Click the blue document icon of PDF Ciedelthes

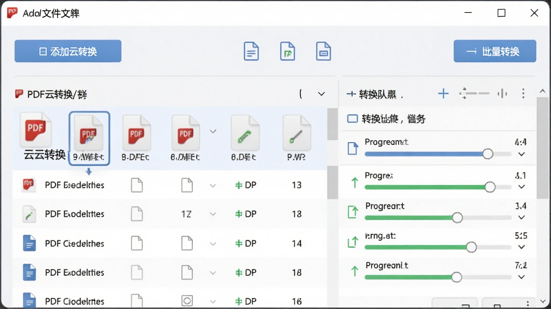click(29, 243)
